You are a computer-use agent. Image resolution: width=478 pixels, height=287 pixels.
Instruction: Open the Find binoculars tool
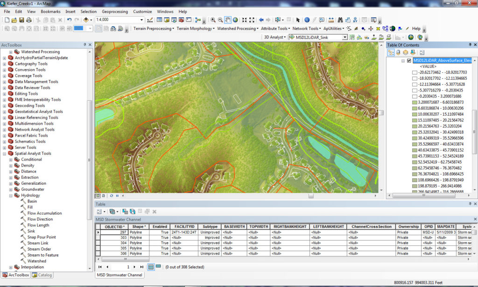point(340,20)
